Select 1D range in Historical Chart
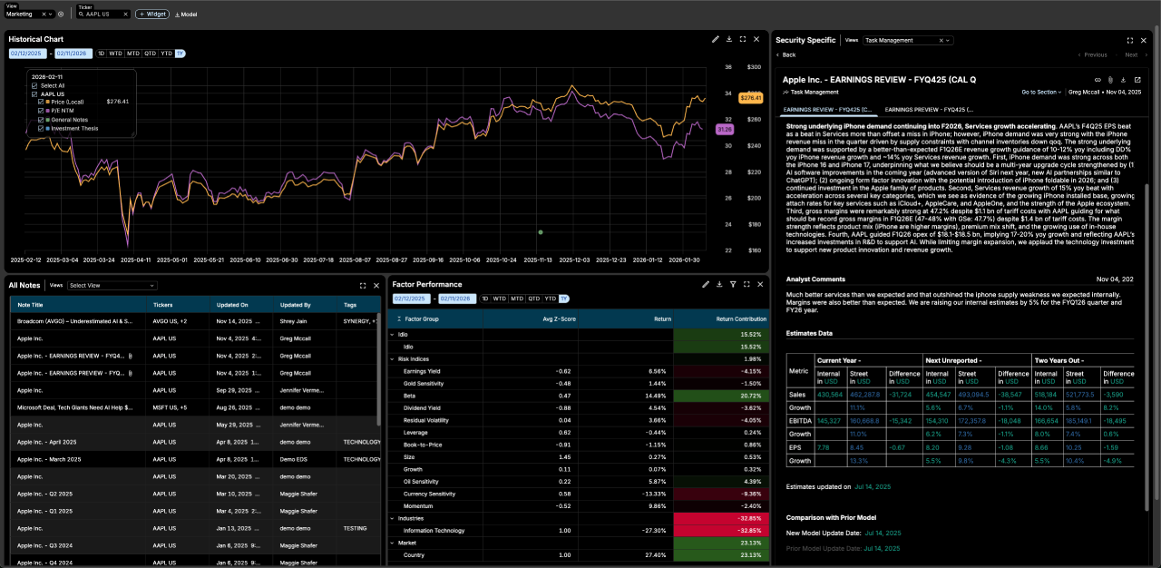This screenshot has width=1161, height=568. 102,54
